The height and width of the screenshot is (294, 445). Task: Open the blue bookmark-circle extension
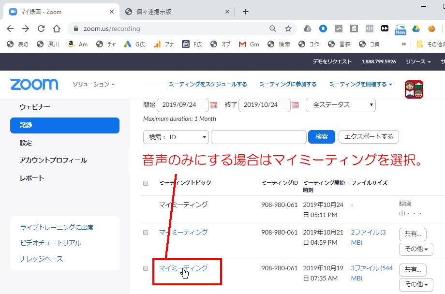pyautogui.click(x=323, y=29)
